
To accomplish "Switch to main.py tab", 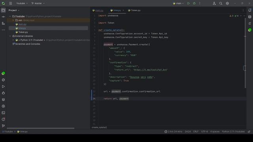I will pos(98,10).
